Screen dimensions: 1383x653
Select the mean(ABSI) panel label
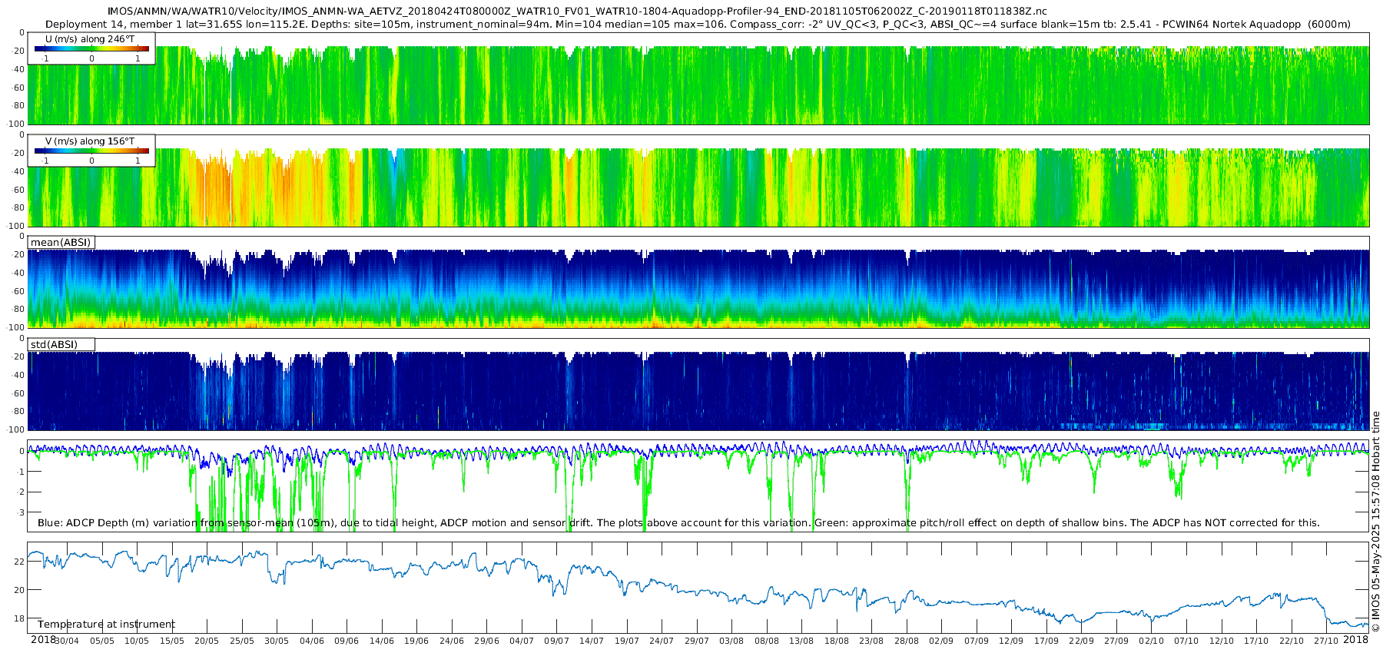61,243
